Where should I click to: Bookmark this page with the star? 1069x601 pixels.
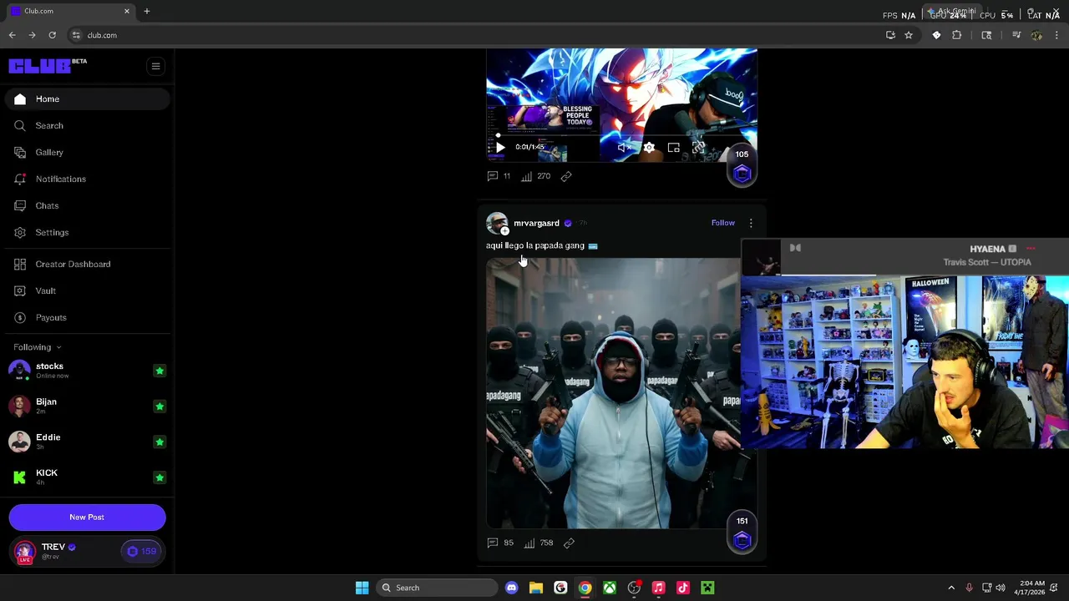909,35
